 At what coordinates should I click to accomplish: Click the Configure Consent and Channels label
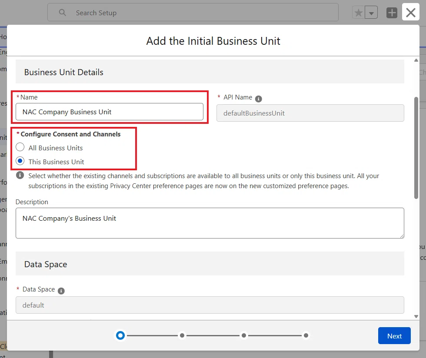coord(70,134)
